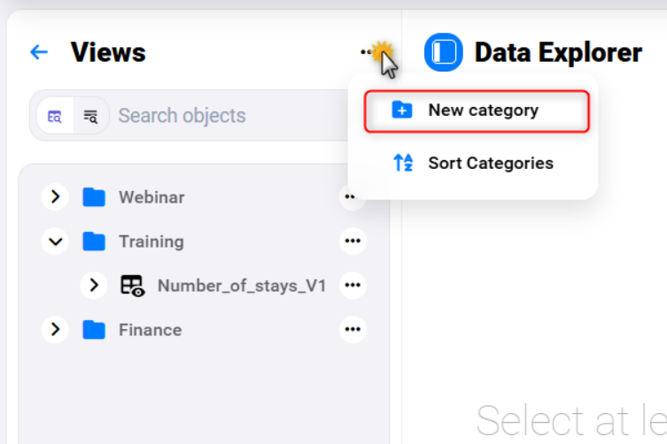Open options for the Finance category

click(x=353, y=330)
